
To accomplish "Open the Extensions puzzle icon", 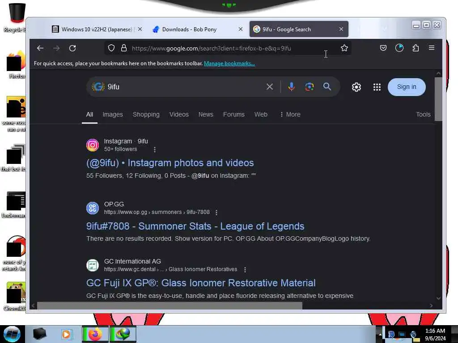I will [416, 48].
